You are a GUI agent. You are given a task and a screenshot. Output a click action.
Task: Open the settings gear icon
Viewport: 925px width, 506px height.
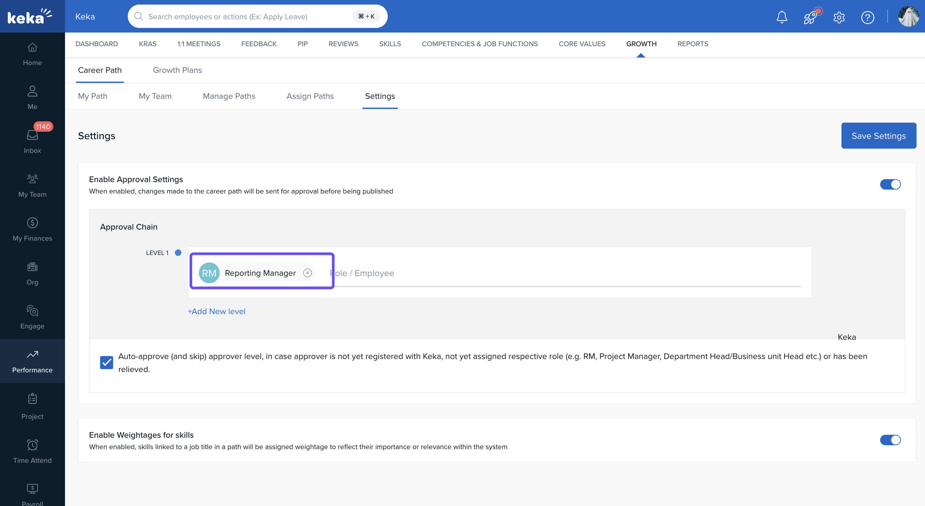coord(839,17)
